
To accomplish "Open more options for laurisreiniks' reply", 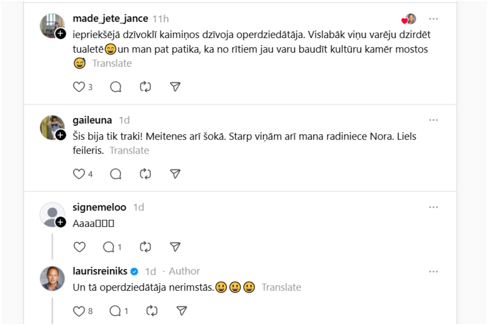I will pos(433,272).
